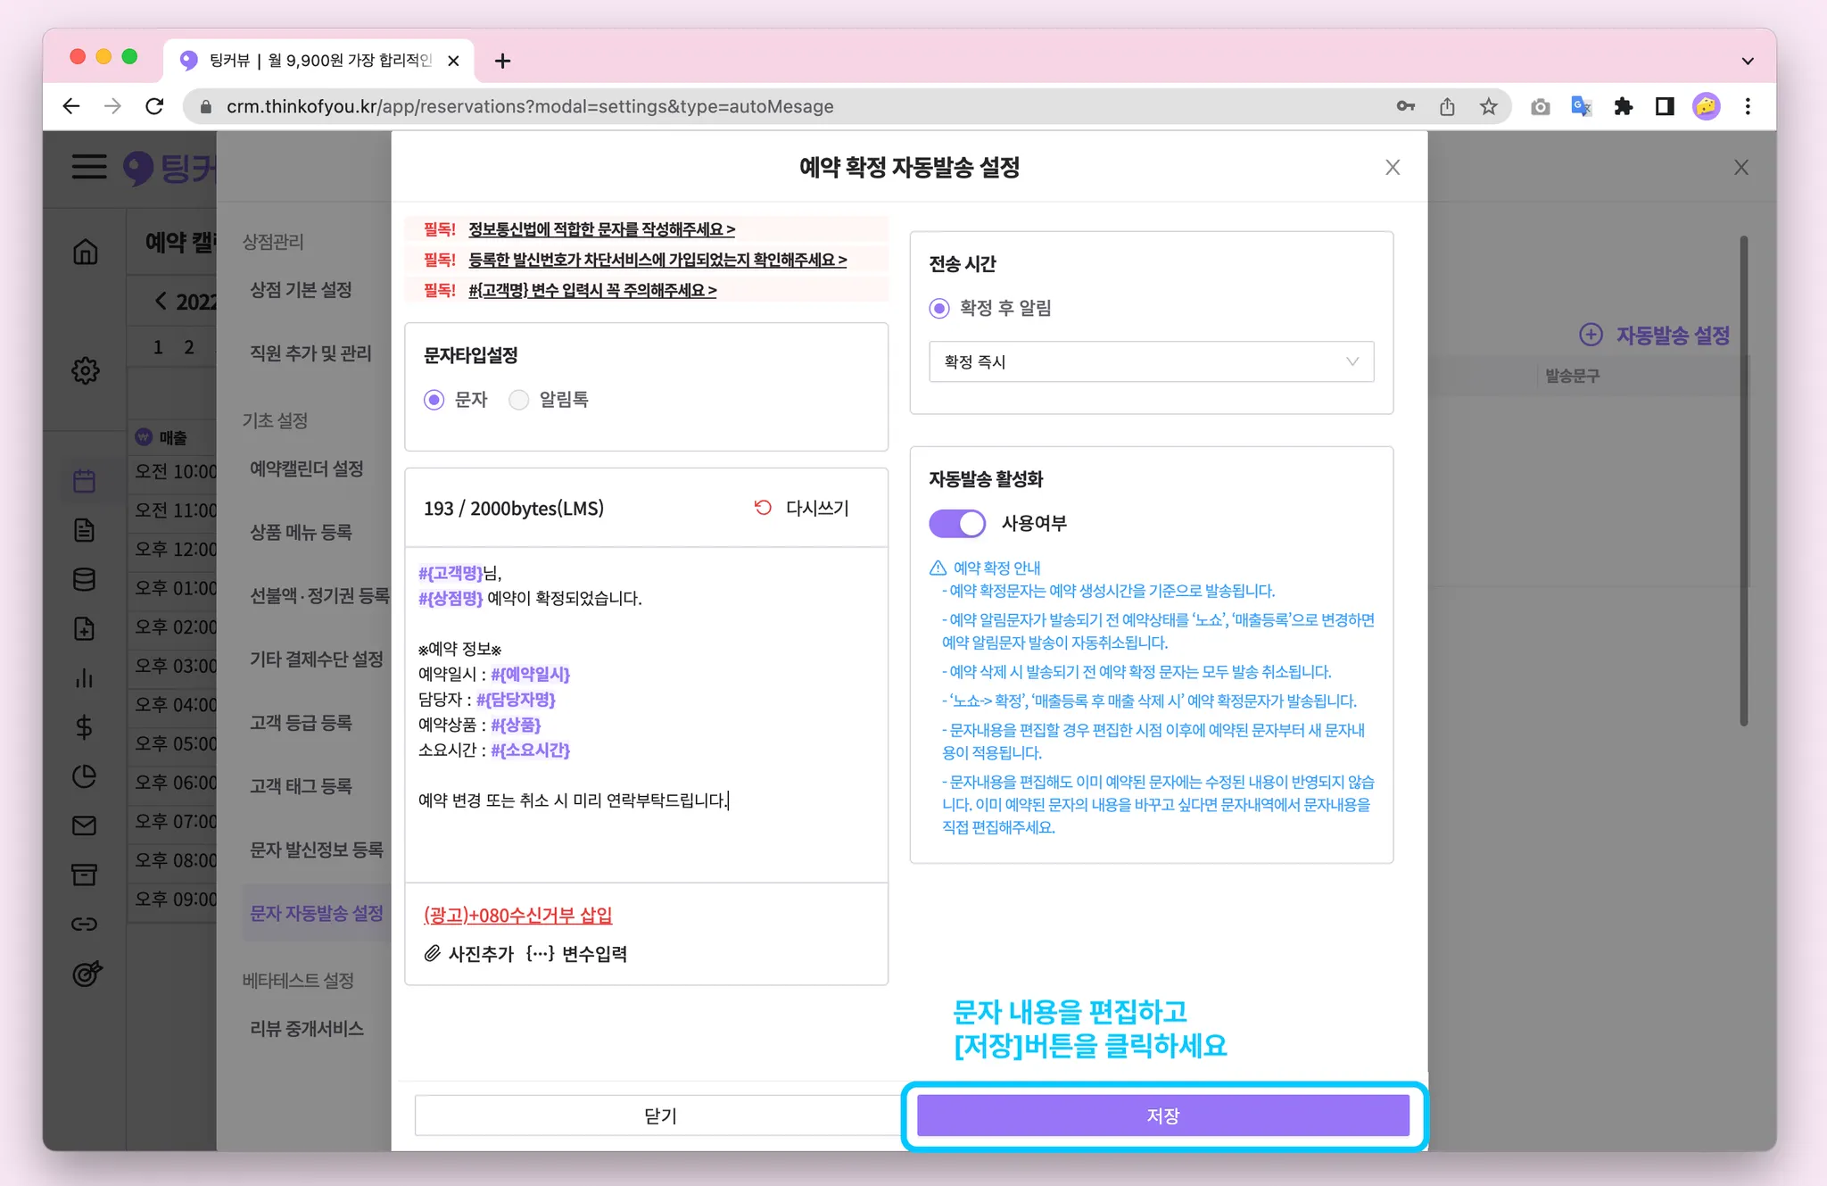The image size is (1827, 1186).
Task: Select the 문자 message type radio
Action: (434, 400)
